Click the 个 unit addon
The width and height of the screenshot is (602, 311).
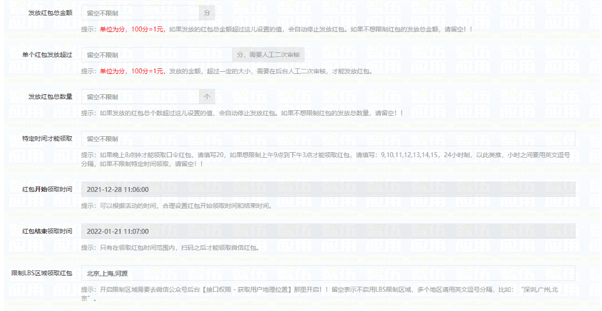pos(207,97)
